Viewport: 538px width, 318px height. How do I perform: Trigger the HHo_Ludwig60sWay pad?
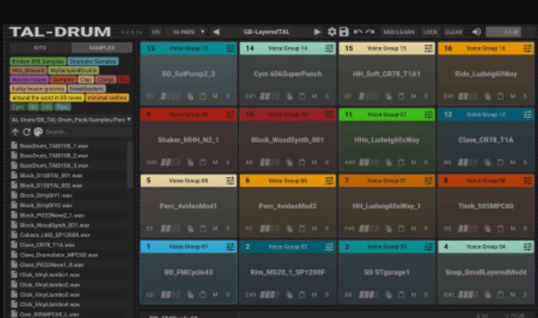click(x=386, y=140)
